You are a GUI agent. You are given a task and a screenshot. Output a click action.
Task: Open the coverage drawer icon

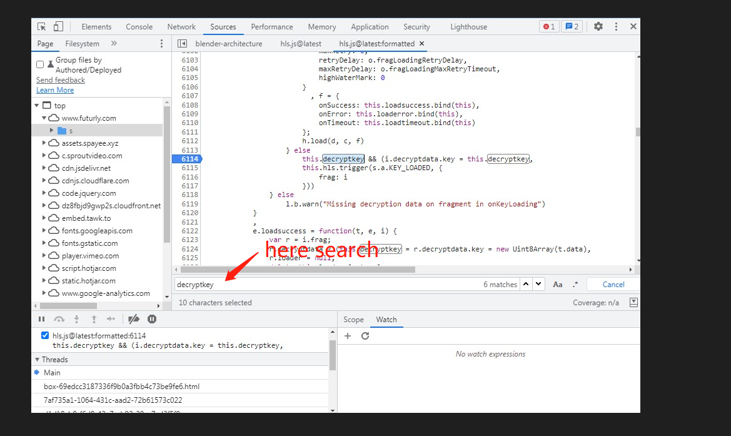633,302
